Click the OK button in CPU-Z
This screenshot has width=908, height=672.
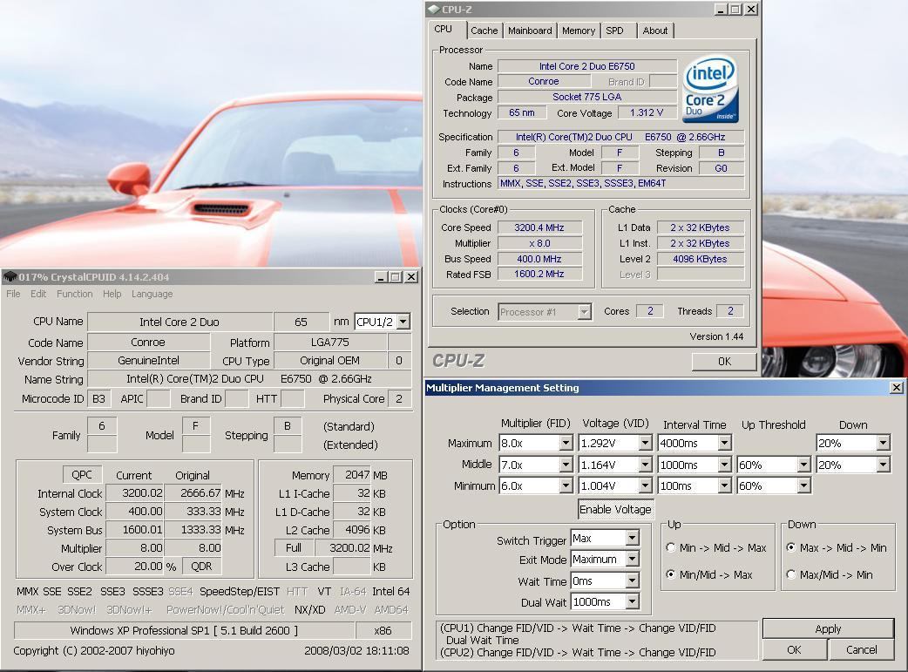coord(724,362)
